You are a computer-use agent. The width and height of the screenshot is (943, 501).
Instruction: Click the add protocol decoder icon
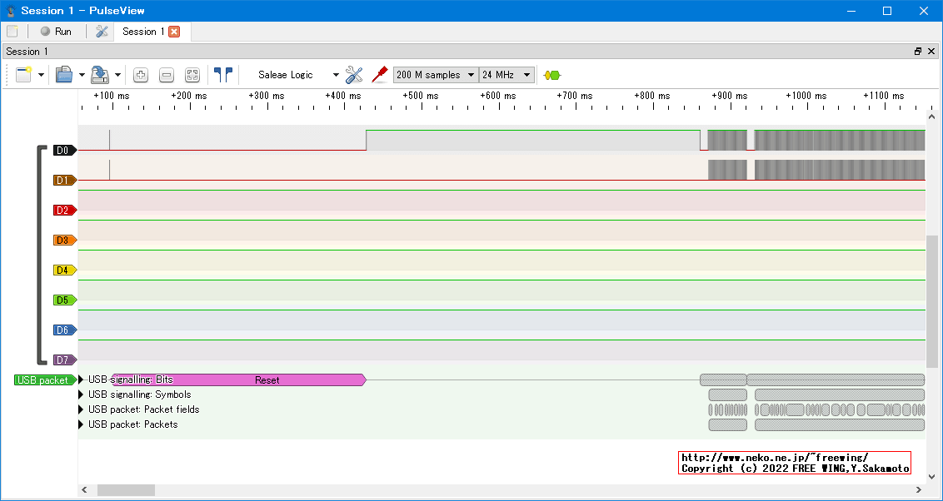click(551, 75)
